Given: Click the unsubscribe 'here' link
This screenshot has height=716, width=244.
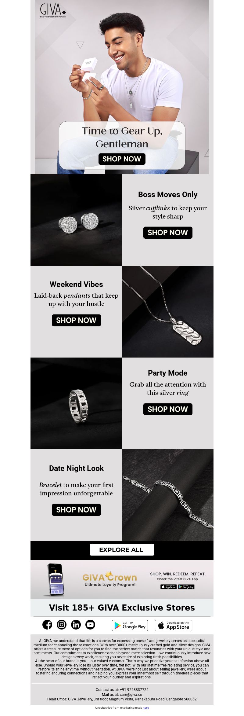Looking at the screenshot, I should (x=146, y=708).
